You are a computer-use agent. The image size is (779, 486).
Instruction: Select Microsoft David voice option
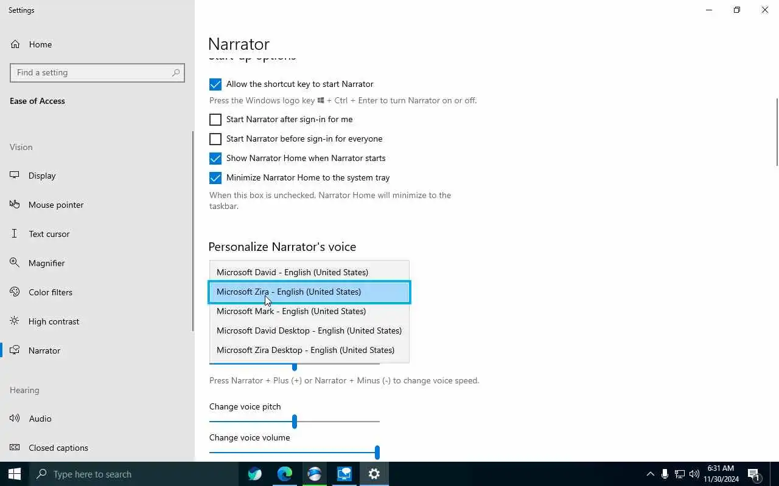pyautogui.click(x=309, y=272)
